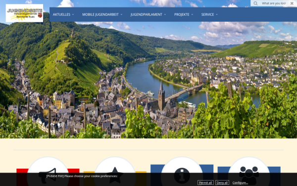Clear search with the X icon
Viewport: 297px width, 186px height.
(x=292, y=3)
